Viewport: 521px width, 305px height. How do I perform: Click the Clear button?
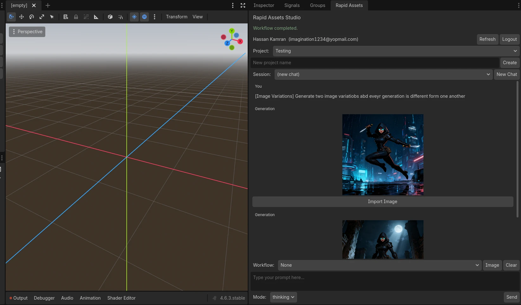pyautogui.click(x=511, y=265)
